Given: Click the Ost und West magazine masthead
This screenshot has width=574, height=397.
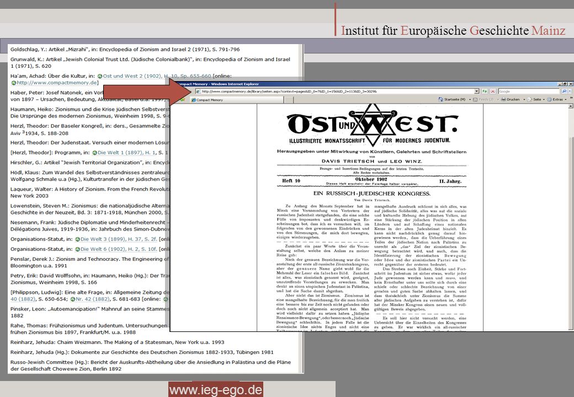Looking at the screenshot, I should [372, 125].
